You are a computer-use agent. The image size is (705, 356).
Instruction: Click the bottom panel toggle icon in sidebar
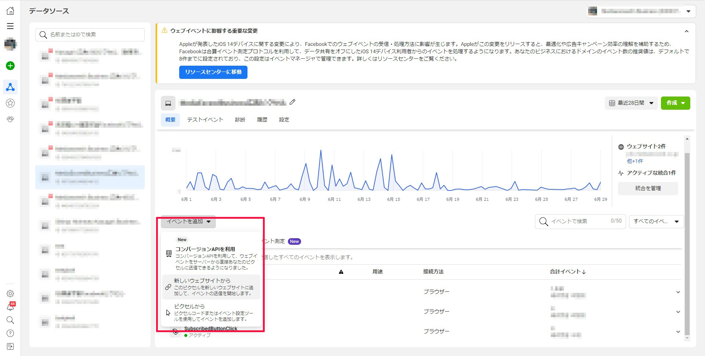(10, 346)
